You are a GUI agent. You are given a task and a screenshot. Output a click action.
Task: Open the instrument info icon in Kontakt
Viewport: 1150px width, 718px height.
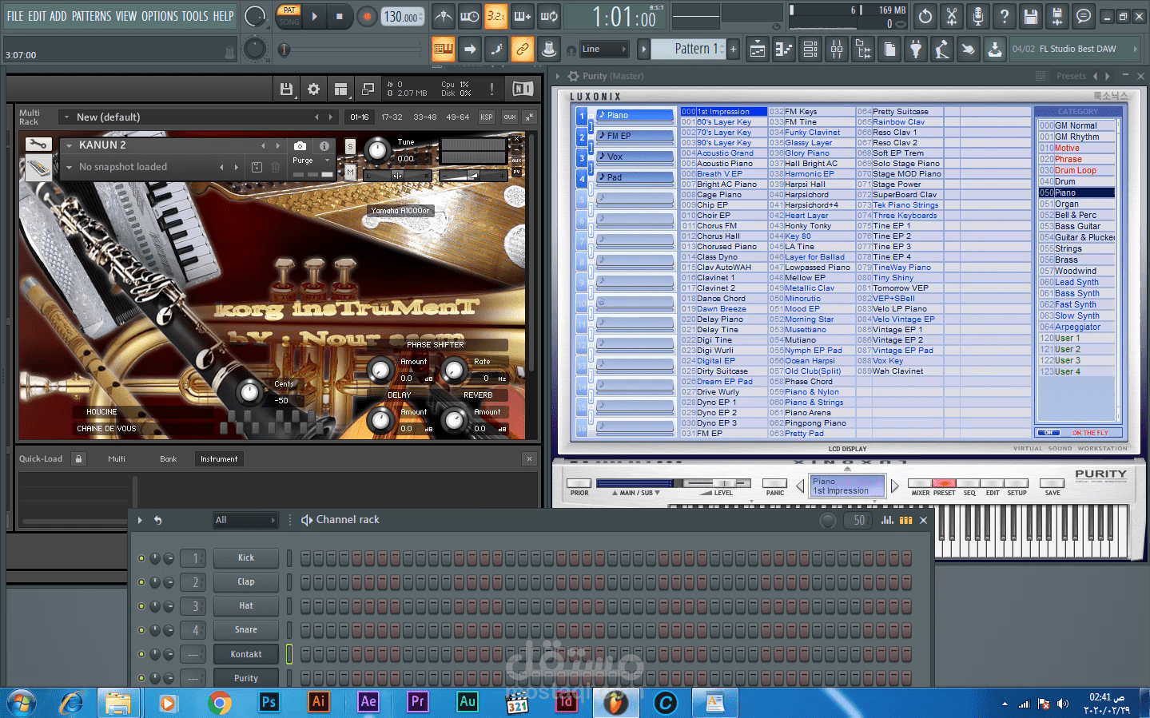click(x=324, y=146)
